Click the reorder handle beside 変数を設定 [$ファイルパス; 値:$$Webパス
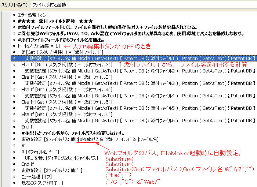 [14, 139]
